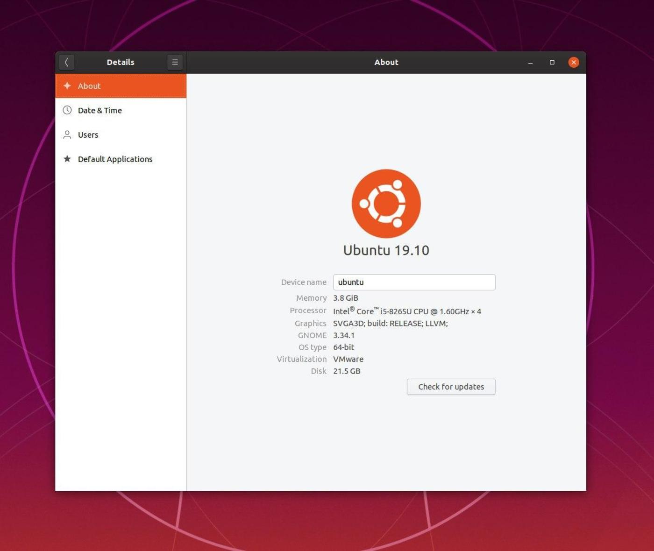Maximize the Settings window
Screen dimensions: 654x551
pos(552,62)
